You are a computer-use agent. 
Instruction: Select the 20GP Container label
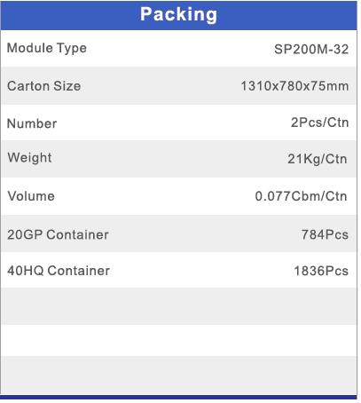coord(58,234)
